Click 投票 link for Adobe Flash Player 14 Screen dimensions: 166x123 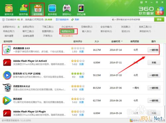[x=81, y=64]
